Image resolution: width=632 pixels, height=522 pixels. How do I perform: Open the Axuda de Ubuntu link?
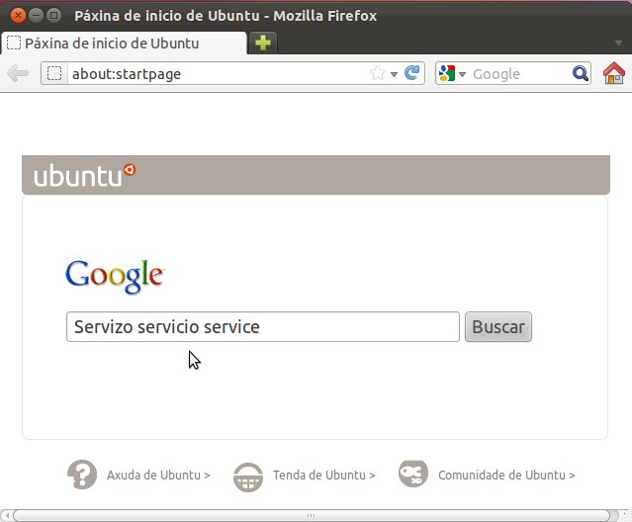pos(158,475)
